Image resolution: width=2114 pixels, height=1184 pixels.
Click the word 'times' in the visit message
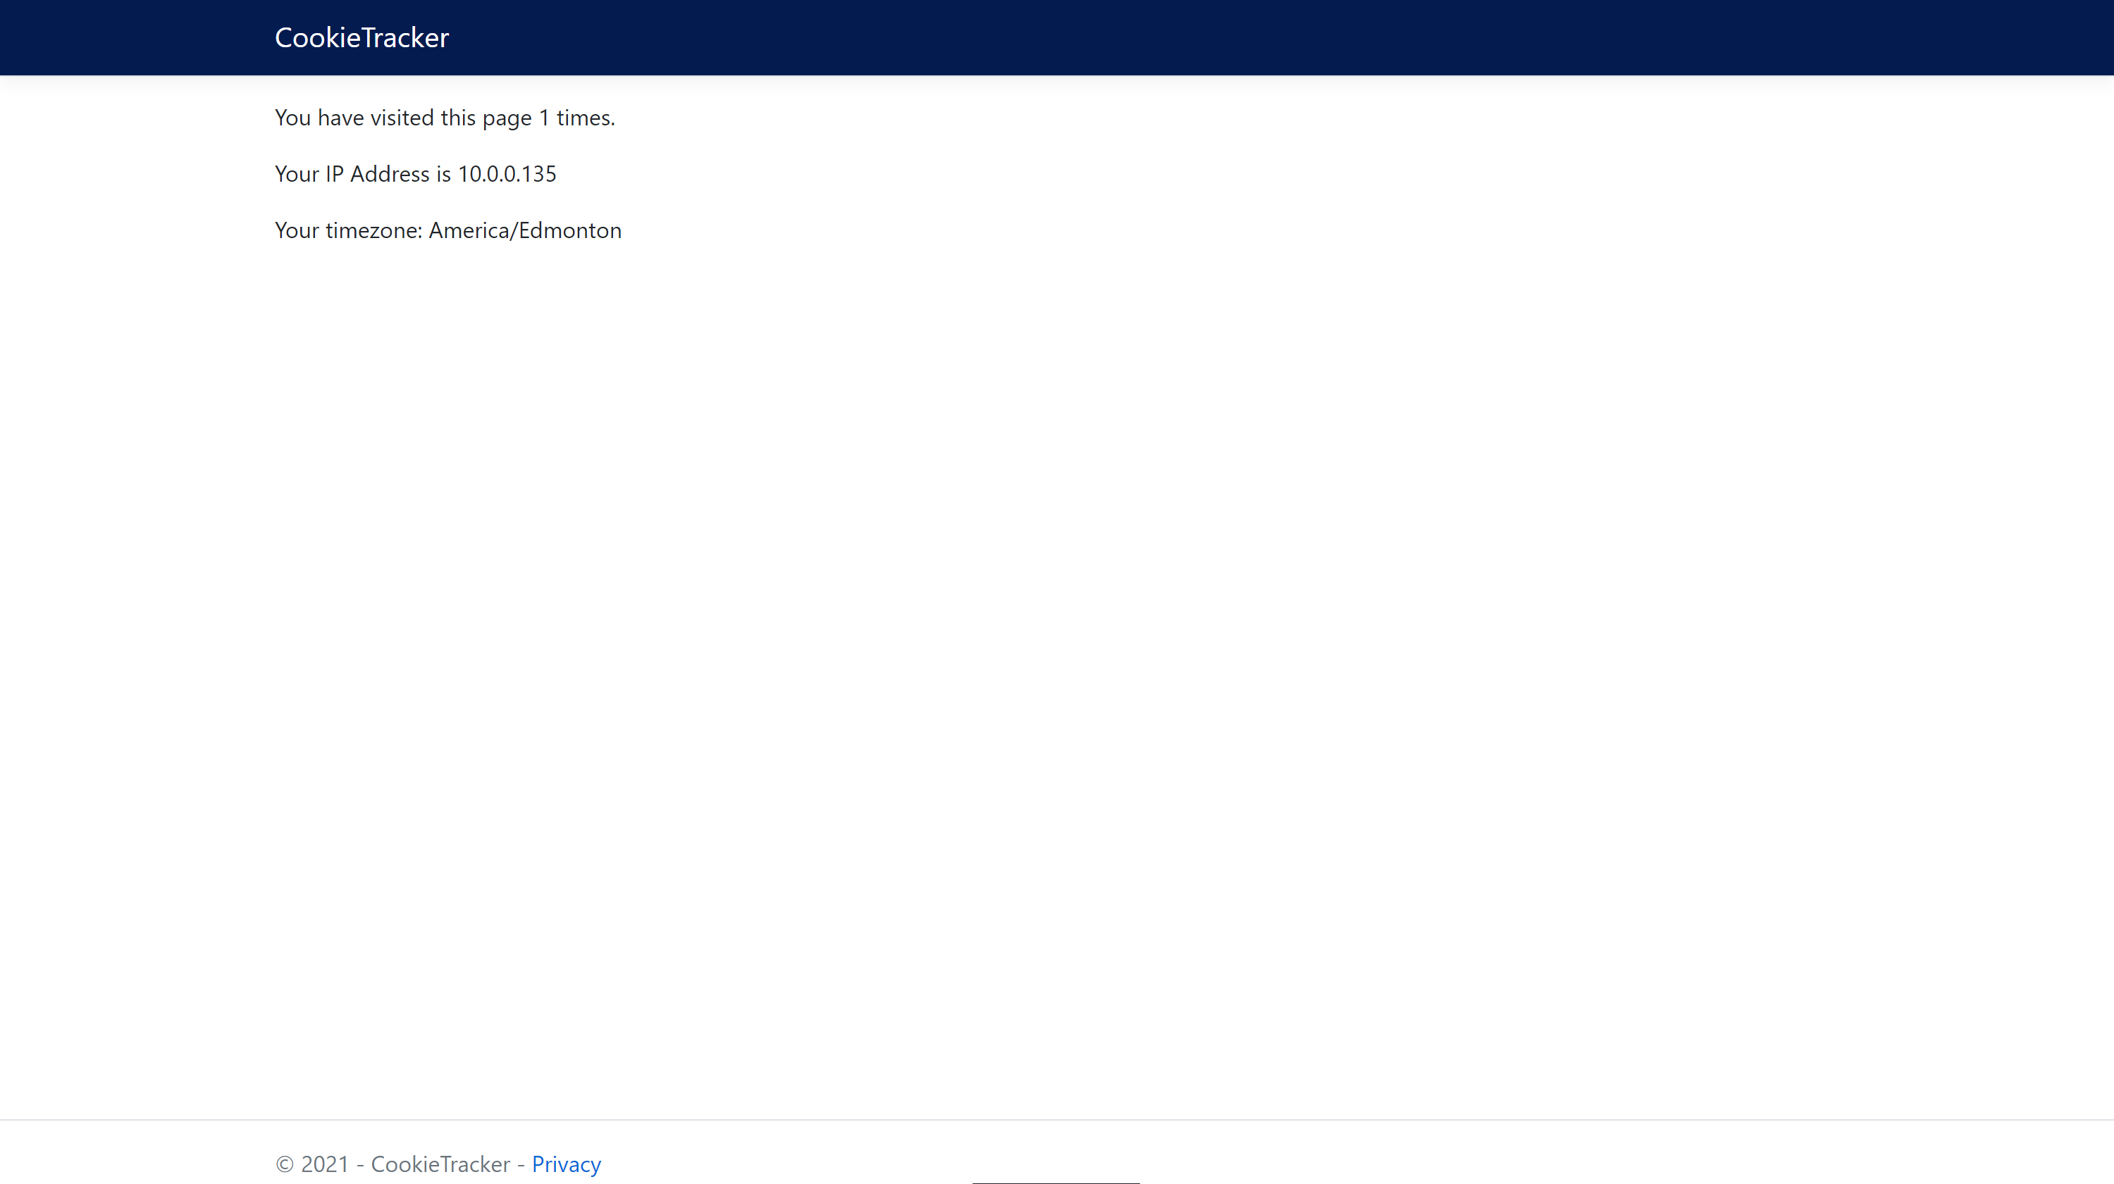[583, 118]
